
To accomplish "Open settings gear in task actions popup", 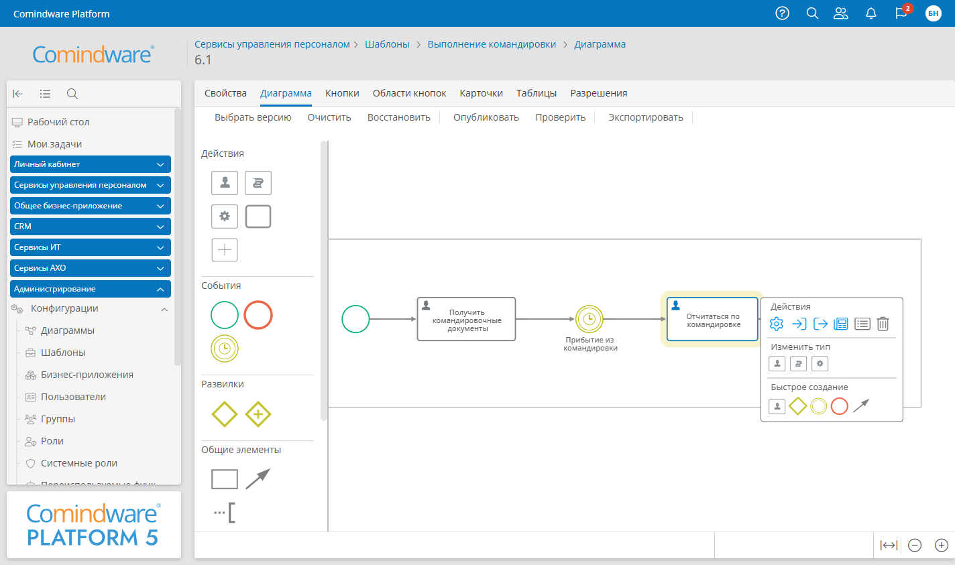I will (777, 324).
